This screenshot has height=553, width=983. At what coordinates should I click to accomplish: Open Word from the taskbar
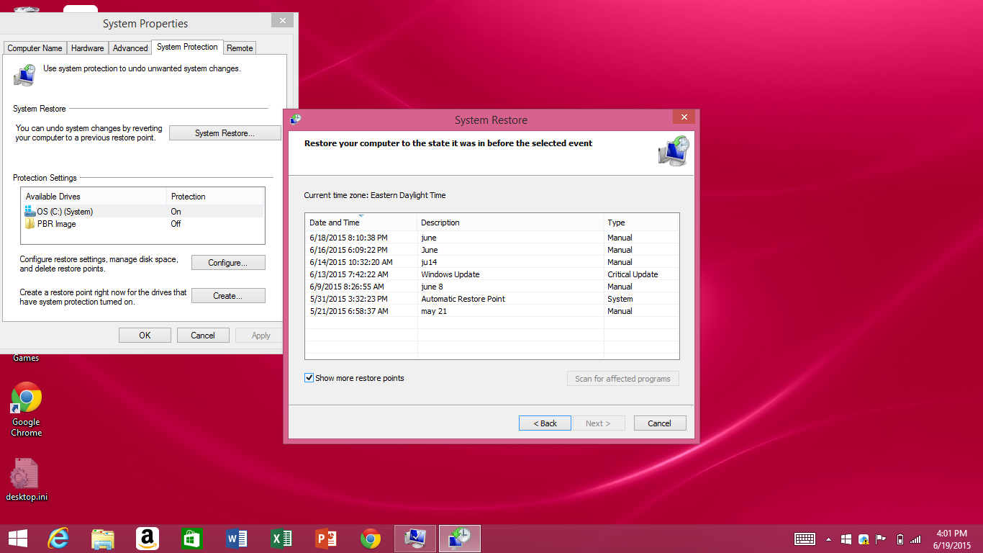point(237,538)
